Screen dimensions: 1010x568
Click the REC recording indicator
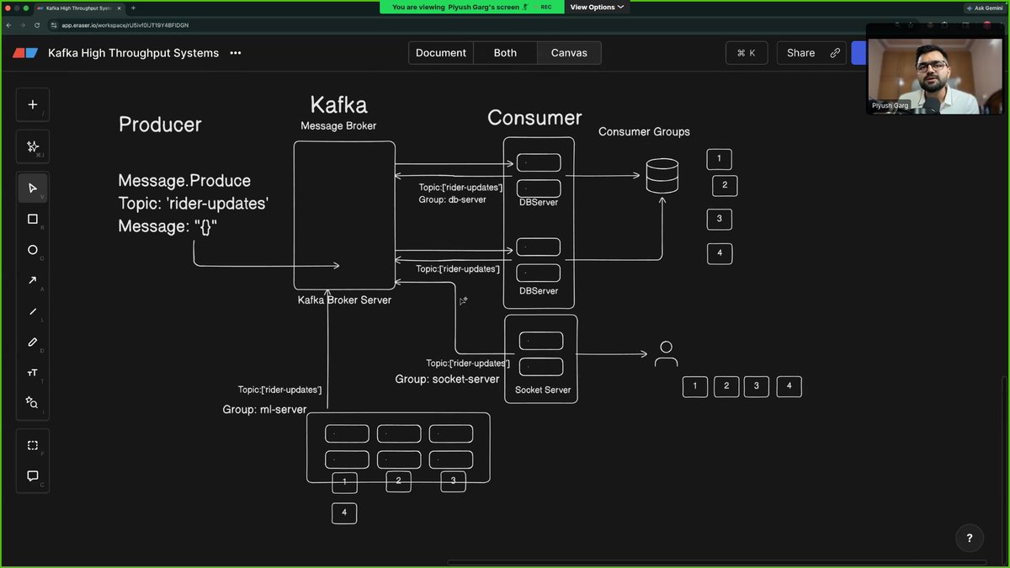[545, 7]
